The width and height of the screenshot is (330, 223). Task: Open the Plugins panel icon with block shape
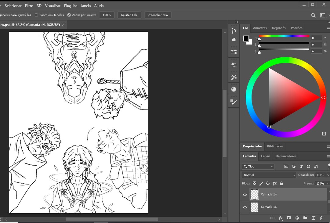(234, 40)
